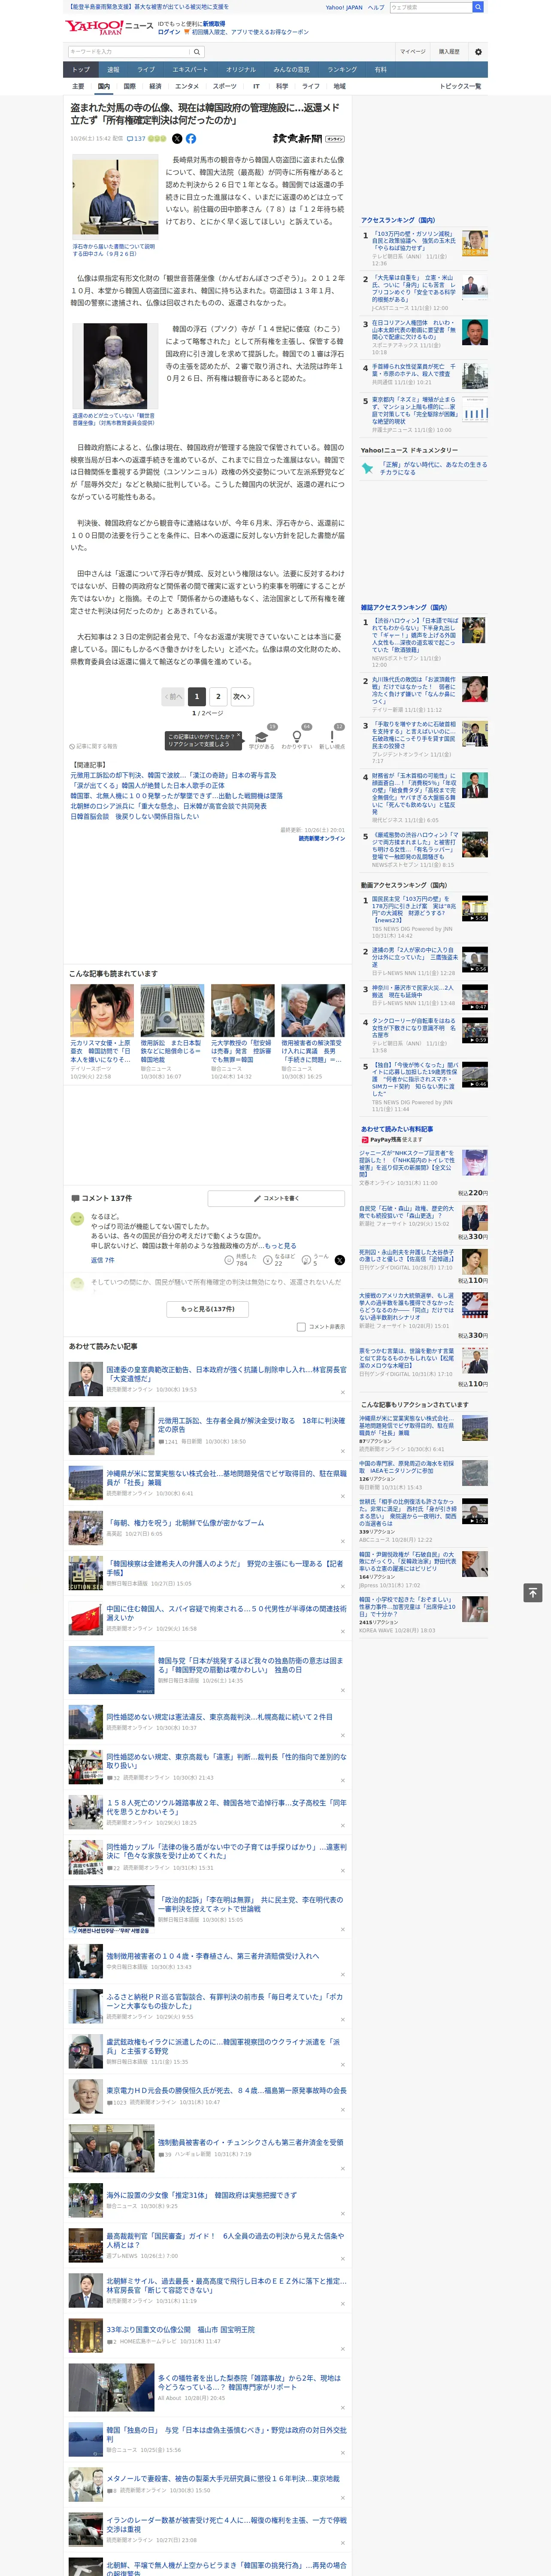Play video ranking item 1 国民民主党 thumbnail
This screenshot has width=551, height=2576.
pyautogui.click(x=474, y=909)
